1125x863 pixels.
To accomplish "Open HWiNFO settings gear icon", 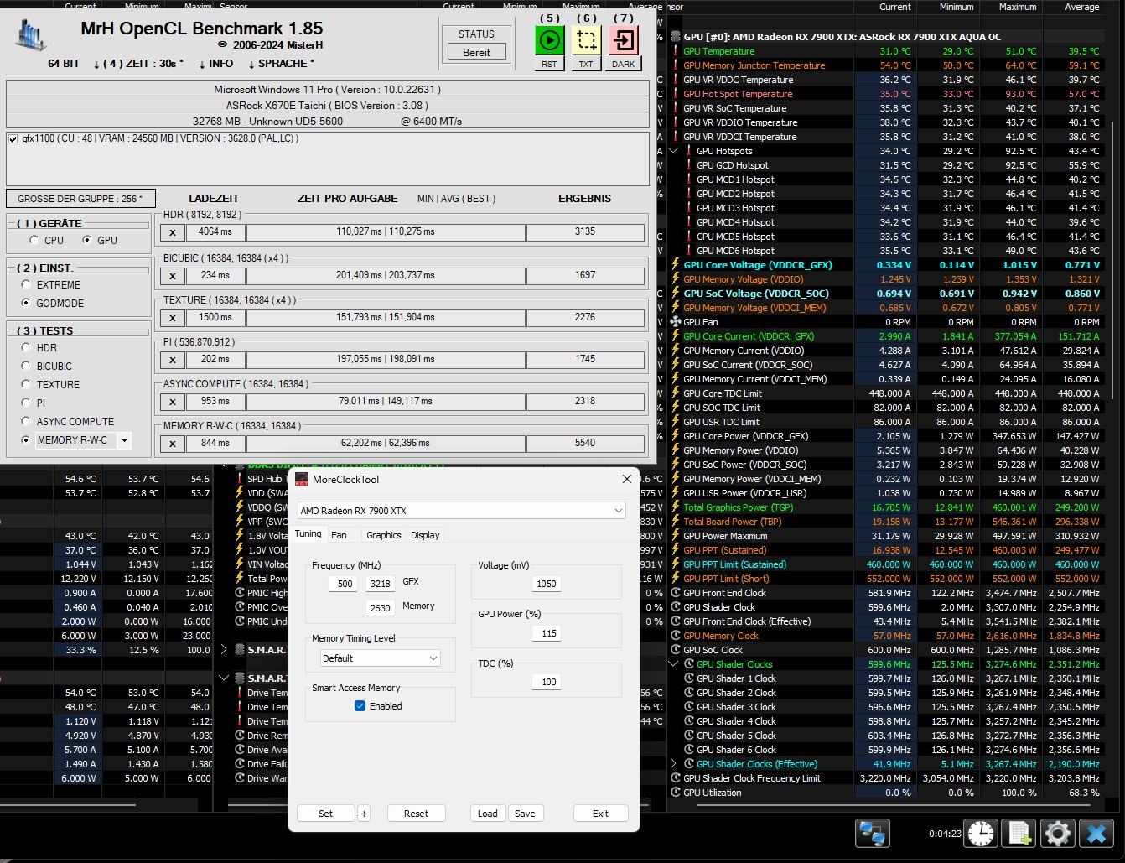I will tap(1058, 834).
